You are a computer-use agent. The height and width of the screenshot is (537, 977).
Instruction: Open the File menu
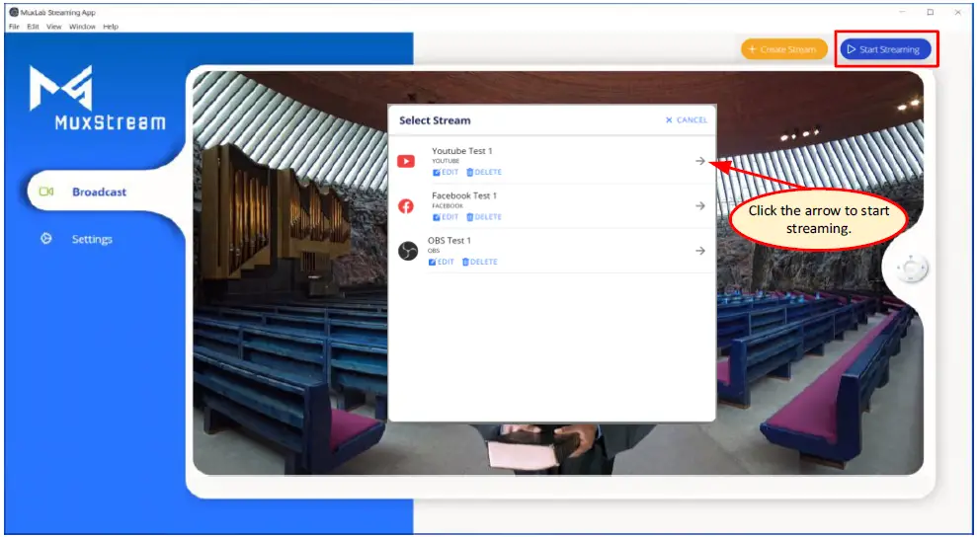15,27
